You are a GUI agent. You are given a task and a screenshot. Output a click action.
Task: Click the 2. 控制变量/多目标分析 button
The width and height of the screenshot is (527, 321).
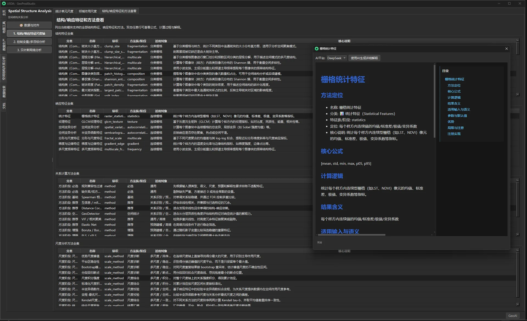pyautogui.click(x=29, y=42)
